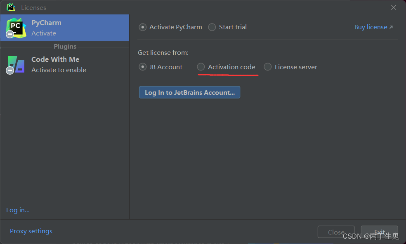Click the Exit button
406x244 pixels.
[379, 232]
